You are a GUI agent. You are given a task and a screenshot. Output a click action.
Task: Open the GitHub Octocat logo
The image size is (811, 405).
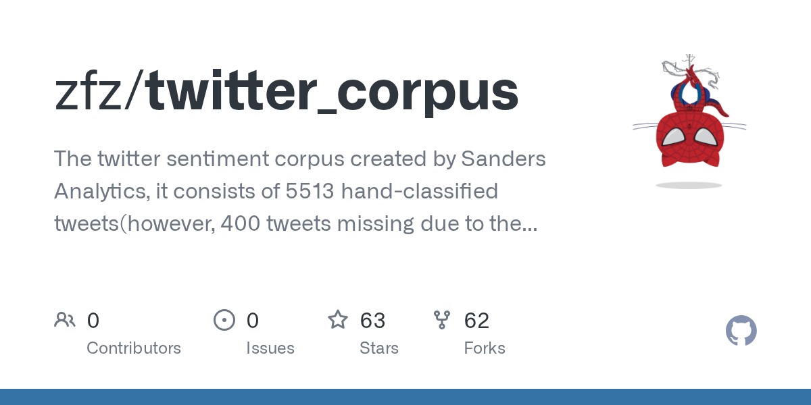[741, 331]
